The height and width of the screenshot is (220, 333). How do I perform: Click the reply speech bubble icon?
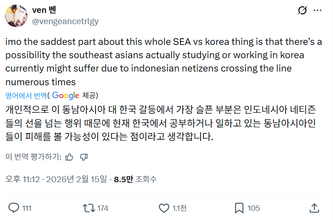coord(14,208)
